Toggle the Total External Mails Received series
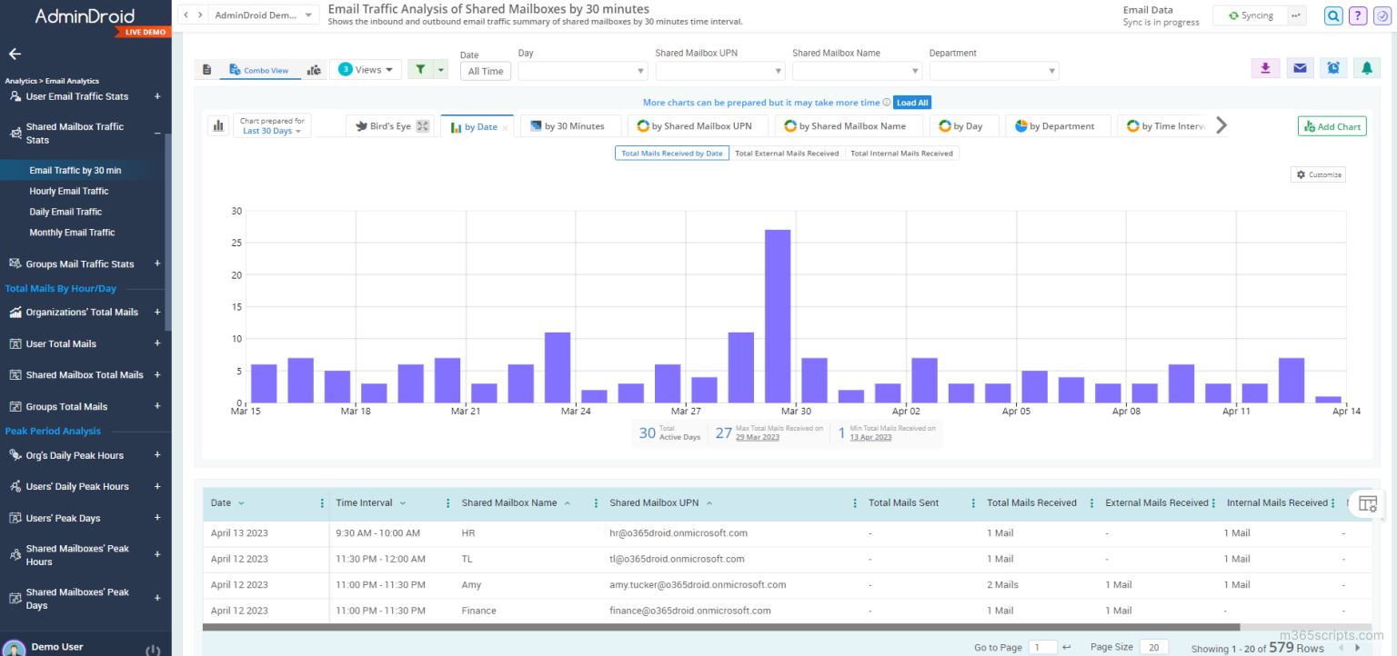Screen dimensions: 1397x656 (787, 153)
